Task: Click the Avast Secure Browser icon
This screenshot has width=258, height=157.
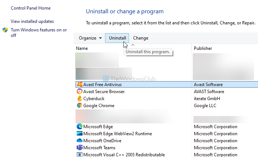Action: click(79, 92)
